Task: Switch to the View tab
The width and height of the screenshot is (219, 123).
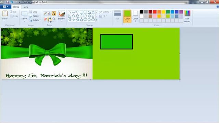Action: tap(26, 7)
